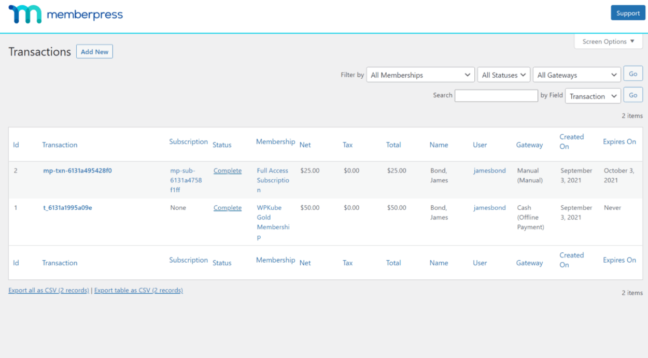
Task: Sort by Status in the table footer
Action: [x=222, y=263]
